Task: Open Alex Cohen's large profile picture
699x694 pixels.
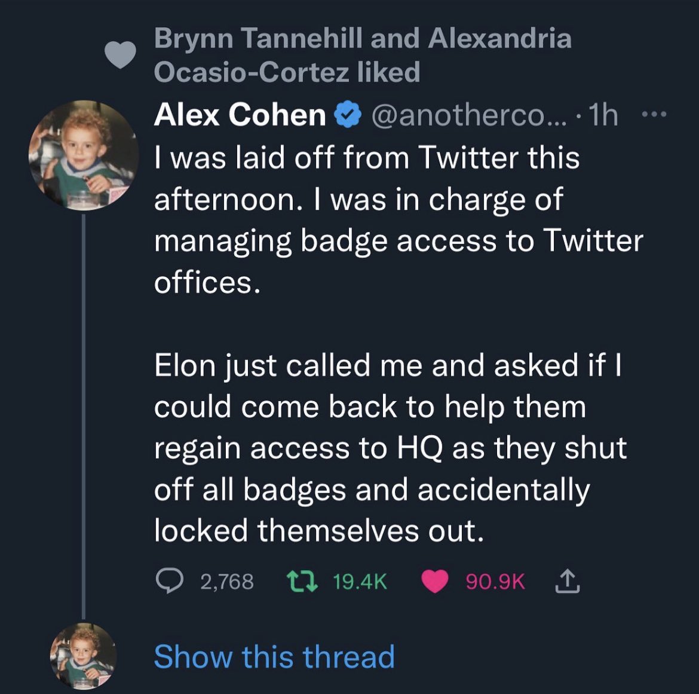Action: click(84, 155)
